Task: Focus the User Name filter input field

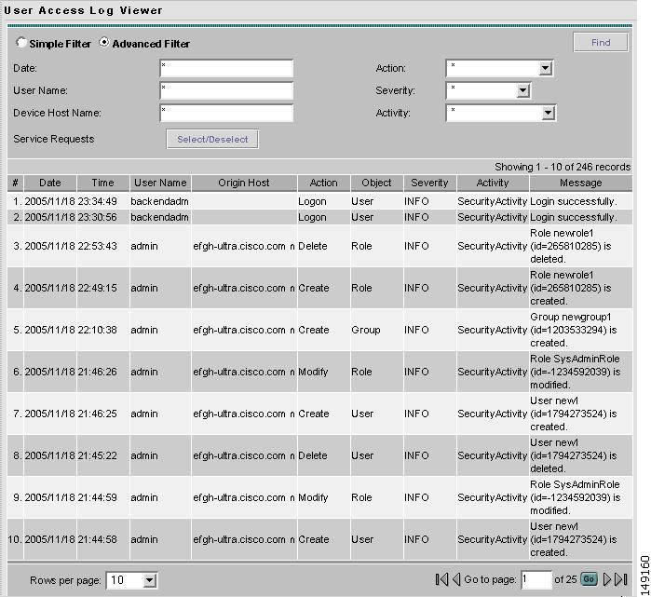Action: tap(226, 90)
